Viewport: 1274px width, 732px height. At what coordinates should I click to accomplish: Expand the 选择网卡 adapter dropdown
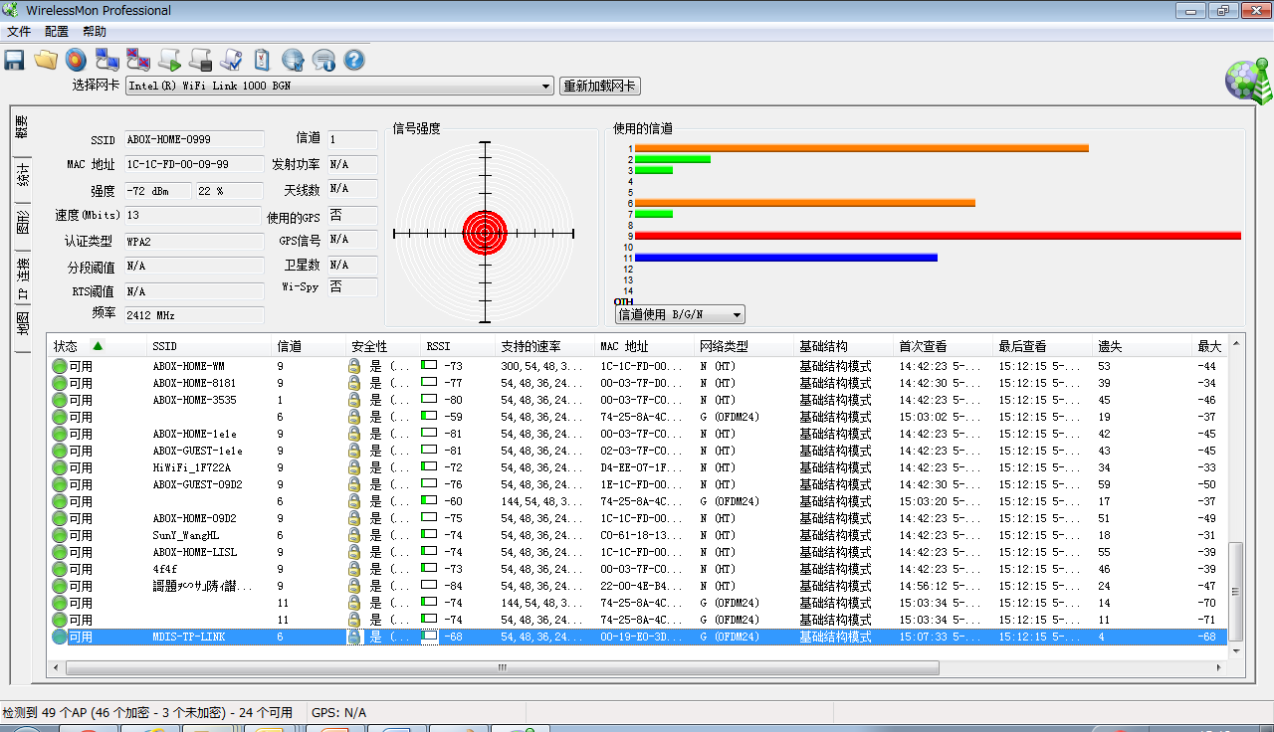tap(545, 87)
